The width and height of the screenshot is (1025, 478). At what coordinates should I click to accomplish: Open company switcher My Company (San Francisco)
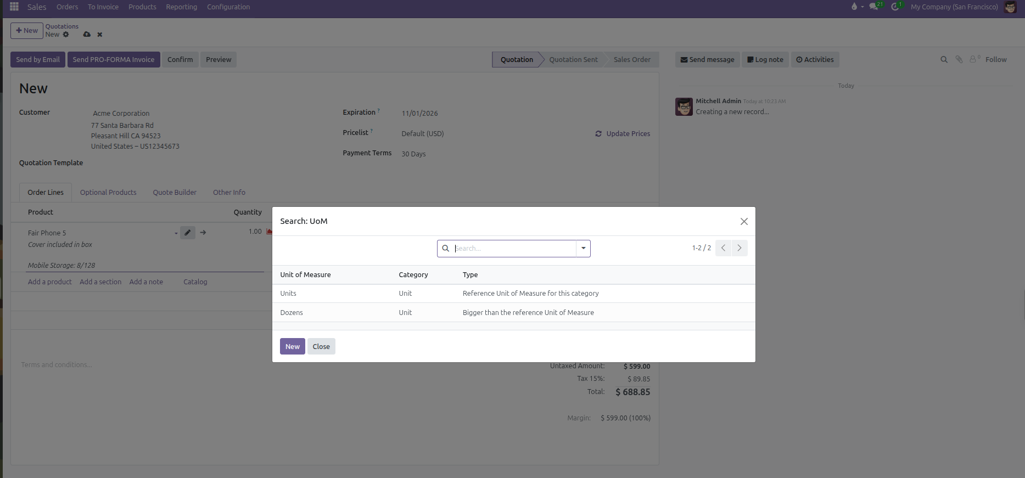point(954,7)
